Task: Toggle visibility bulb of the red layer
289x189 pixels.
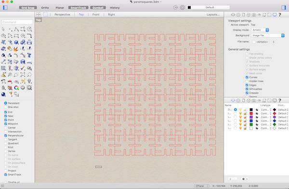Action: [x=240, y=113]
